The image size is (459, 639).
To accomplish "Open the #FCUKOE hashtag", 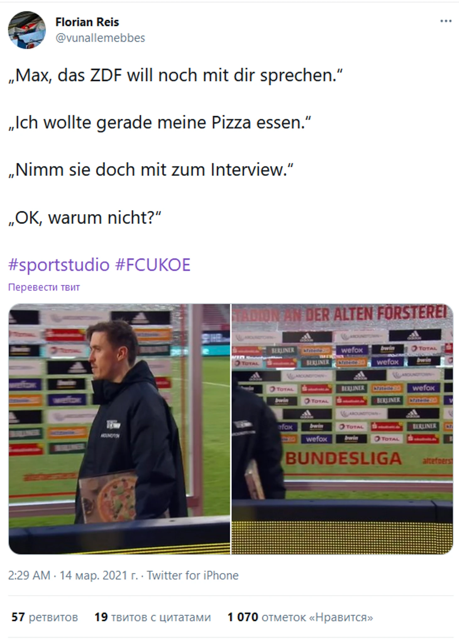I will point(153,264).
